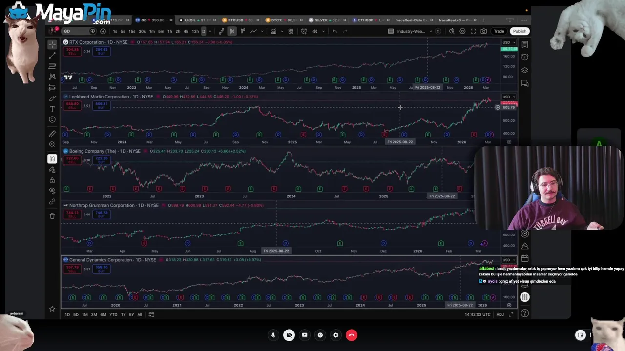Open the RTX chart USD currency dropdown
Screen dimensions: 625x351
pos(508,42)
